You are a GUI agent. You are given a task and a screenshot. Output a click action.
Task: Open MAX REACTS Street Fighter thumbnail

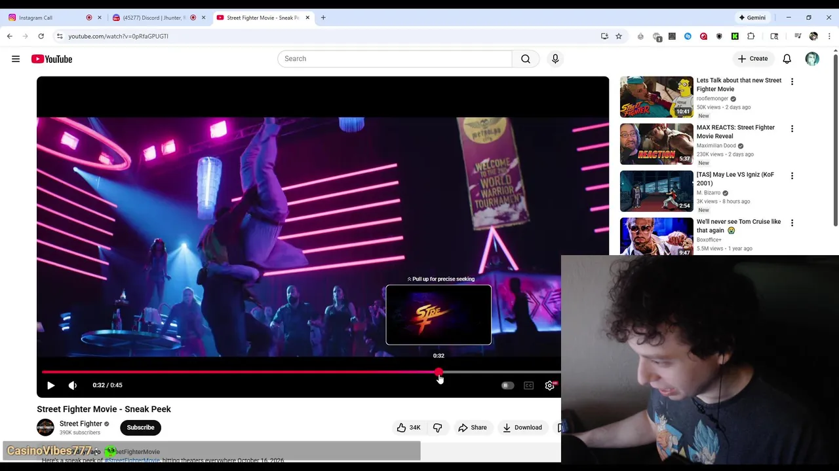(x=657, y=144)
